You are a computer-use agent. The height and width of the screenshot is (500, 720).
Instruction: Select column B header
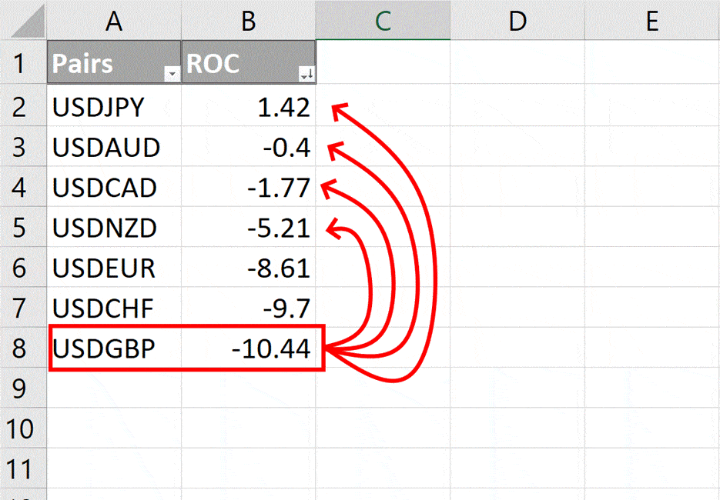point(249,20)
